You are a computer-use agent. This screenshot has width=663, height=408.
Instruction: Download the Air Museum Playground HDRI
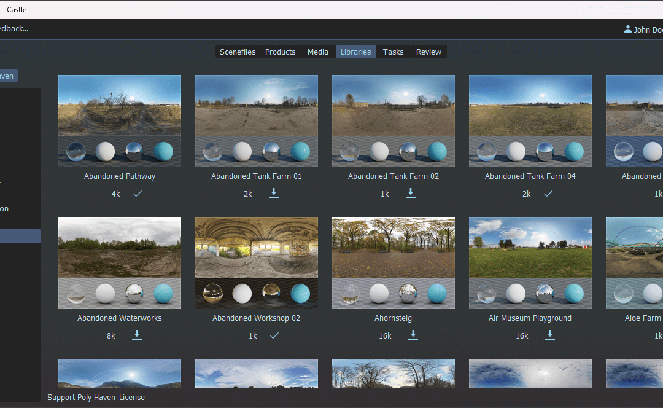[550, 335]
